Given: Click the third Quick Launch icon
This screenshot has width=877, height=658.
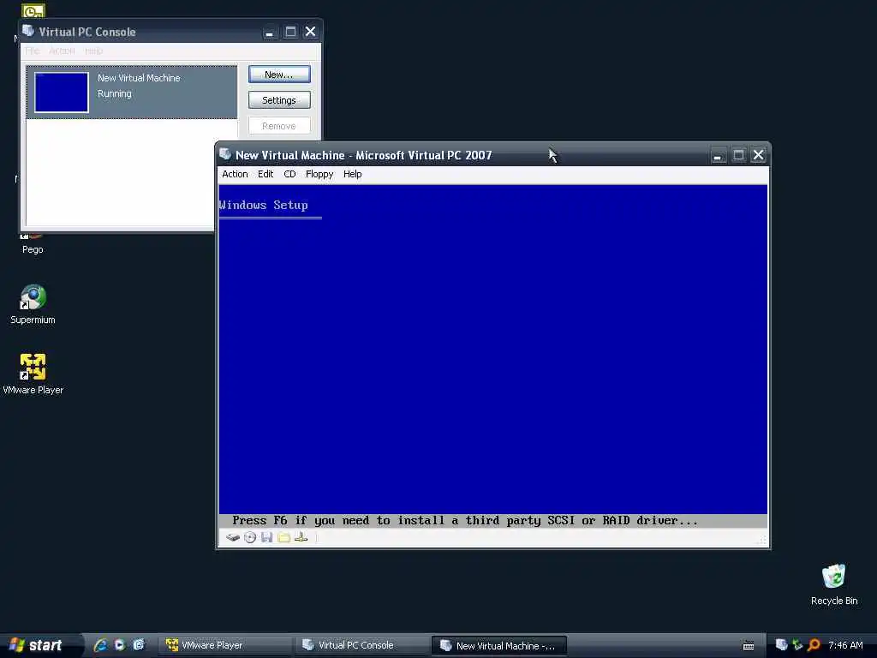Looking at the screenshot, I should (x=138, y=645).
